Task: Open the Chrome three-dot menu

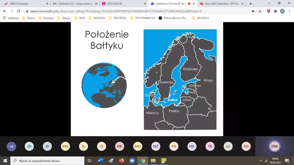Action: tap(289, 11)
